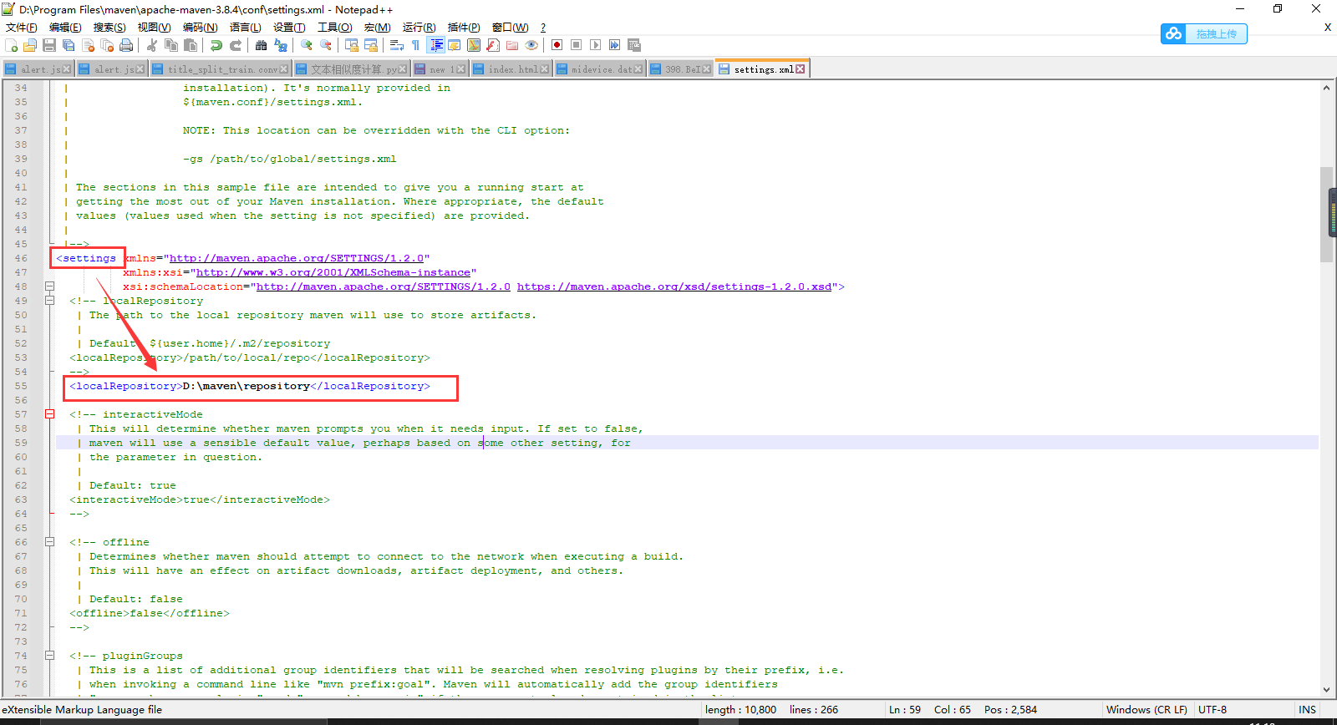The height and width of the screenshot is (725, 1337).
Task: Click the scrollbar down arrow
Action: coord(1326,690)
